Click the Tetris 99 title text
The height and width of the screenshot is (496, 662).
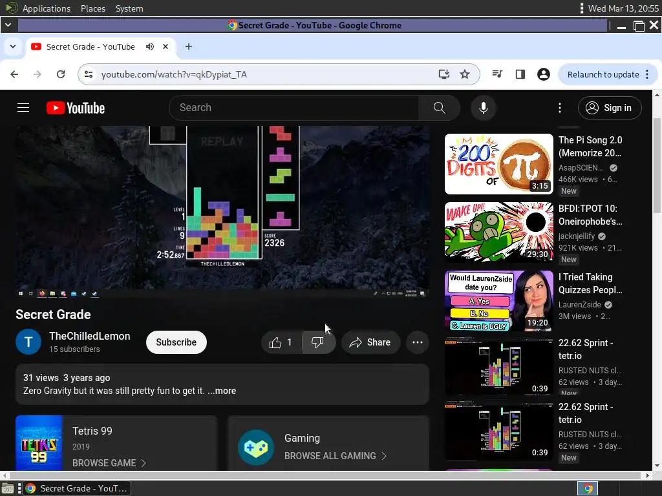coord(92,431)
